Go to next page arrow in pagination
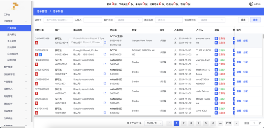The image size is (264, 128). click(x=236, y=123)
